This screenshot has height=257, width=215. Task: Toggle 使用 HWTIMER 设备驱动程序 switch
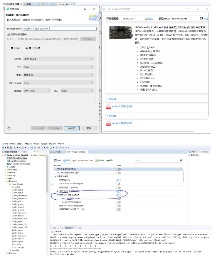point(119,206)
